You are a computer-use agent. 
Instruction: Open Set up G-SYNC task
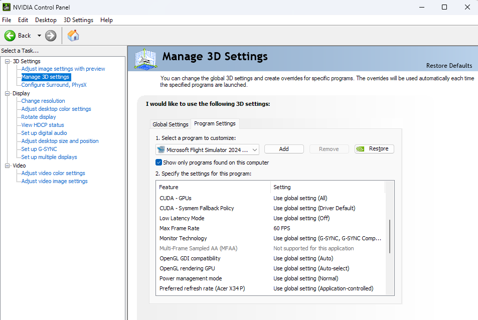pos(39,149)
